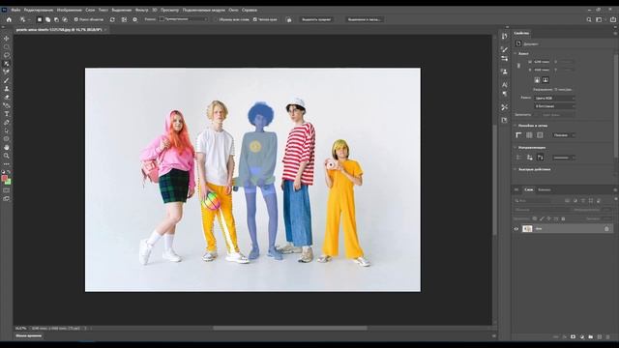The height and width of the screenshot is (348, 619).
Task: Open the History panel icon in dock
Action: click(x=505, y=37)
